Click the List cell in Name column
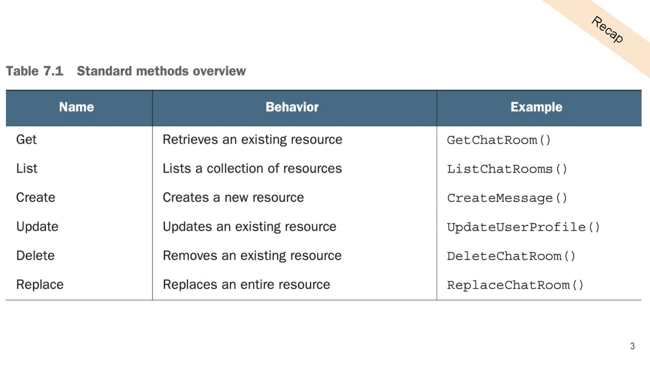The width and height of the screenshot is (650, 366). click(x=27, y=169)
